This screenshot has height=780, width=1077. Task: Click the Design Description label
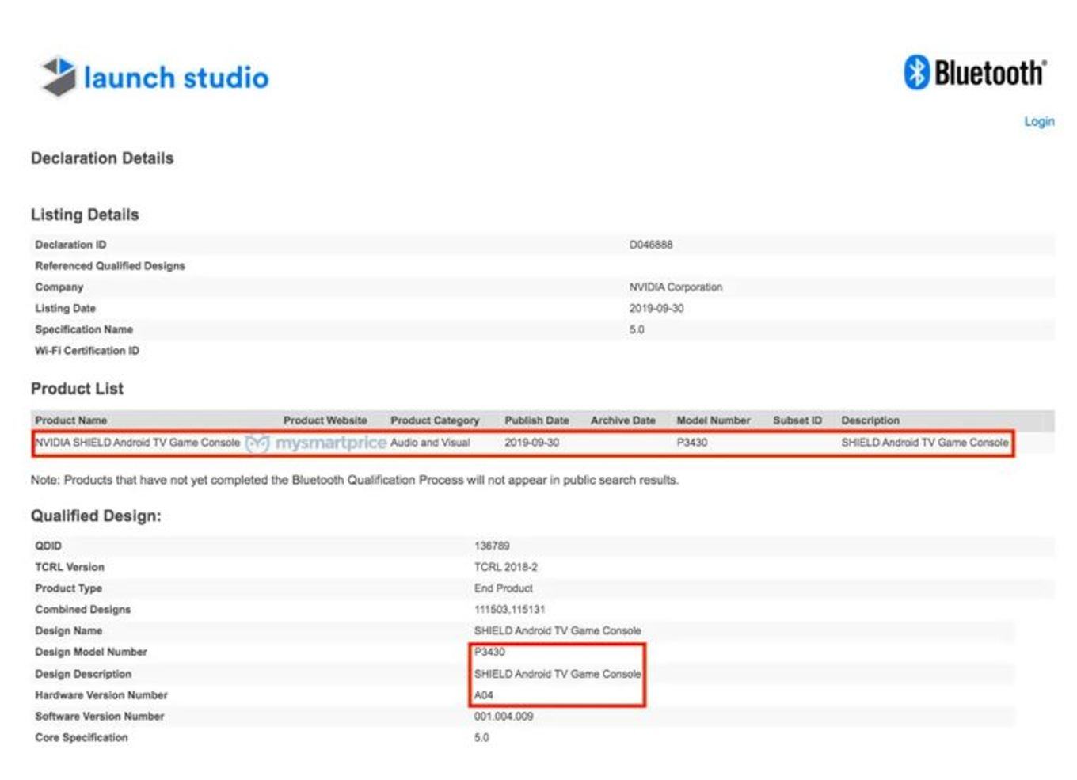point(83,674)
